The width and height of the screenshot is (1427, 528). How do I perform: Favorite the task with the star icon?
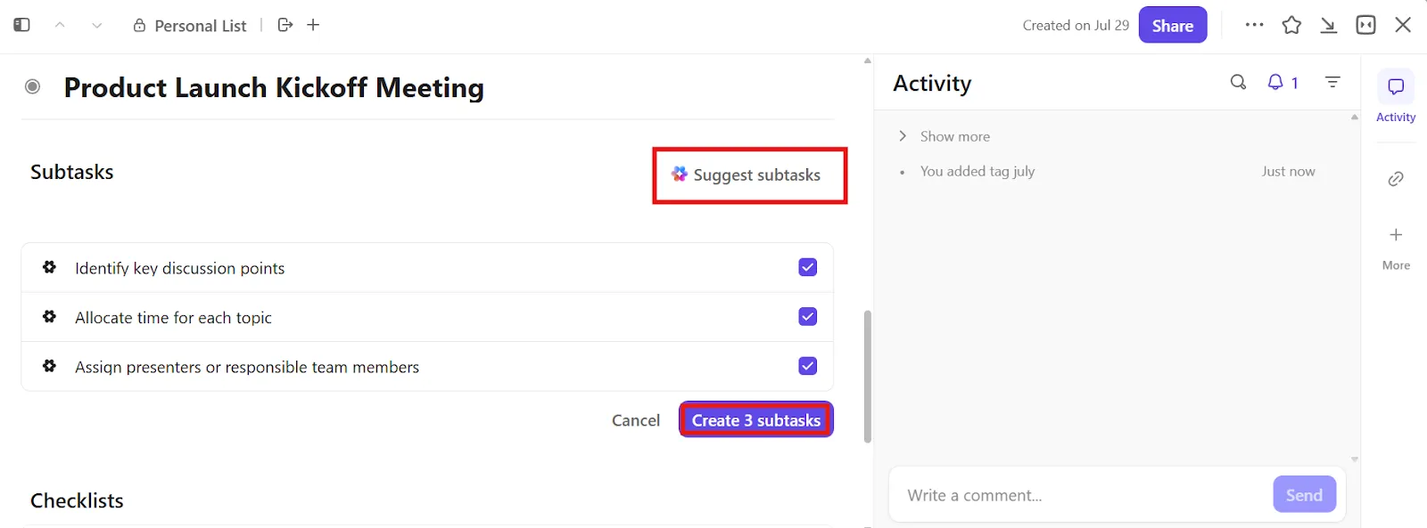1291,25
